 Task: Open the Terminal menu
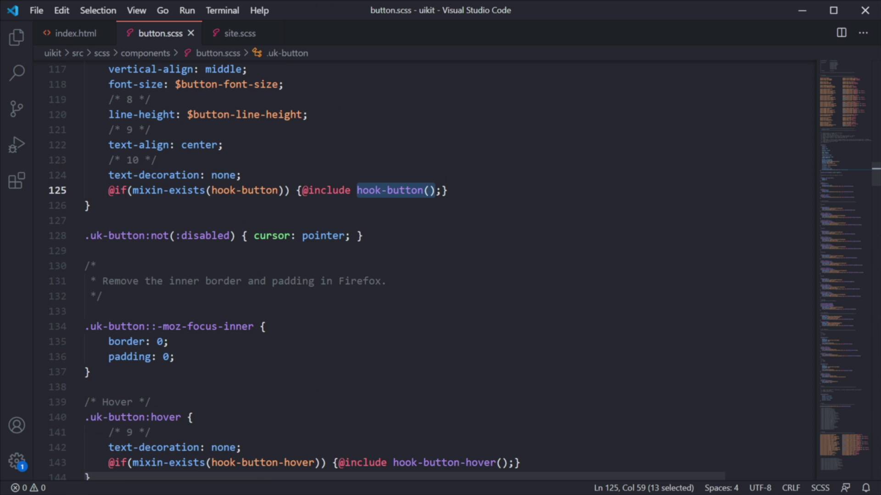coord(222,10)
